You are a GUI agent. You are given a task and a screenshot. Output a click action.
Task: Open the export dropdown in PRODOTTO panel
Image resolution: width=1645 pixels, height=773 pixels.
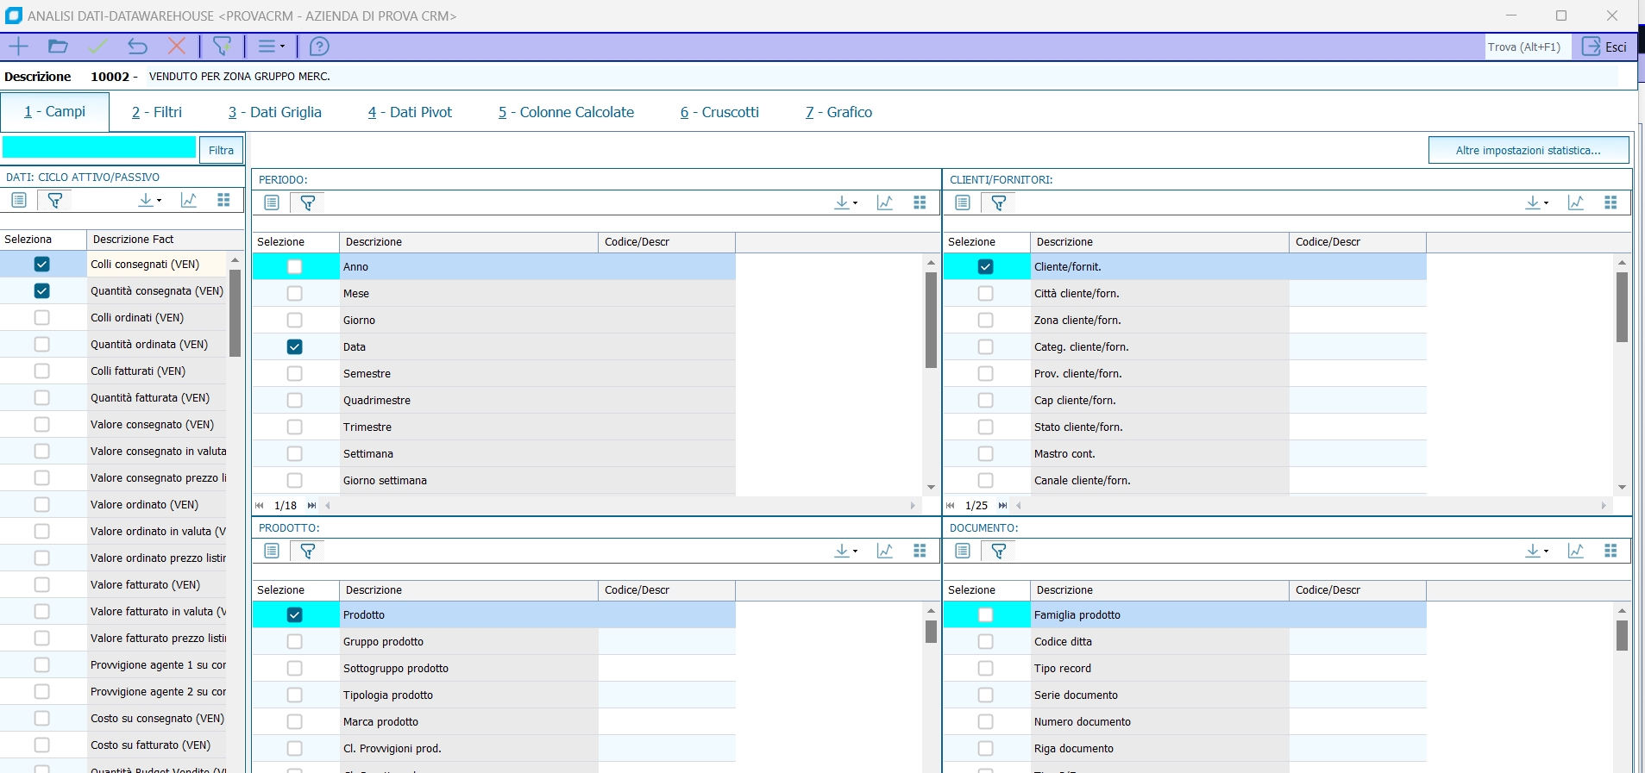point(846,551)
